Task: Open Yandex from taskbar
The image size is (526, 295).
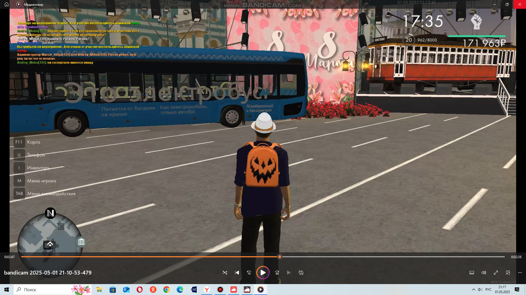Action: pos(153,289)
